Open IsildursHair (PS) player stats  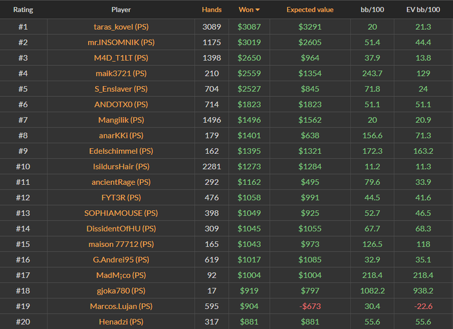(x=120, y=166)
